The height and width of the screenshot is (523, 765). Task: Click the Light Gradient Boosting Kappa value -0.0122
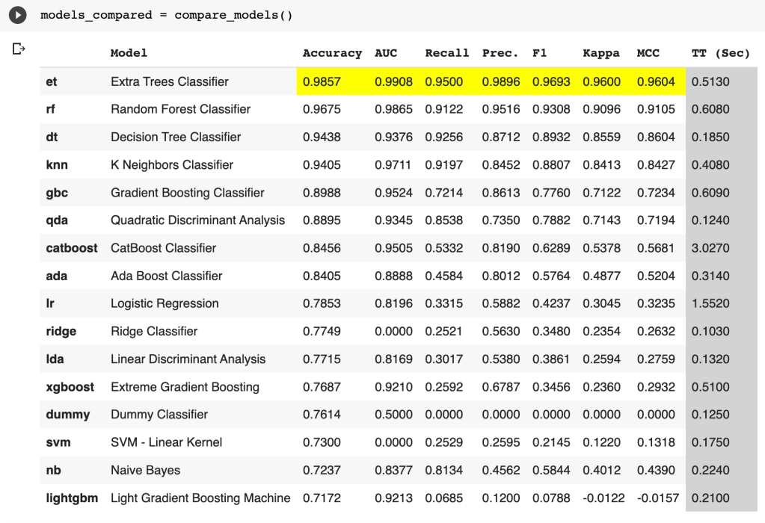pos(603,498)
